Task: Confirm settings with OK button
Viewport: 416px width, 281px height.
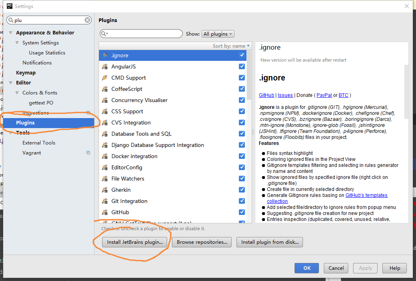Action: coord(307,268)
